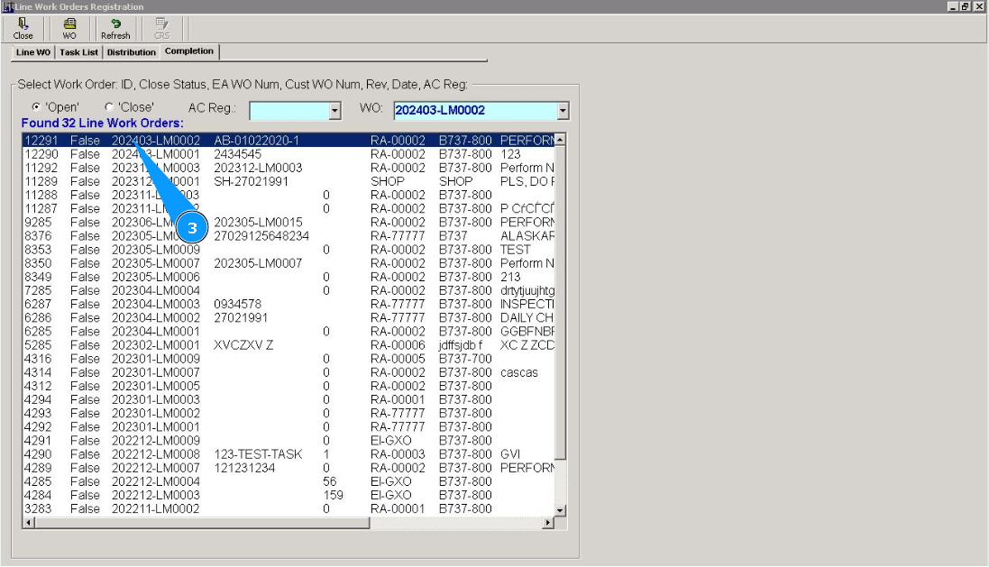The height and width of the screenshot is (567, 989).
Task: Select work order row 11288
Action: pyautogui.click(x=288, y=196)
